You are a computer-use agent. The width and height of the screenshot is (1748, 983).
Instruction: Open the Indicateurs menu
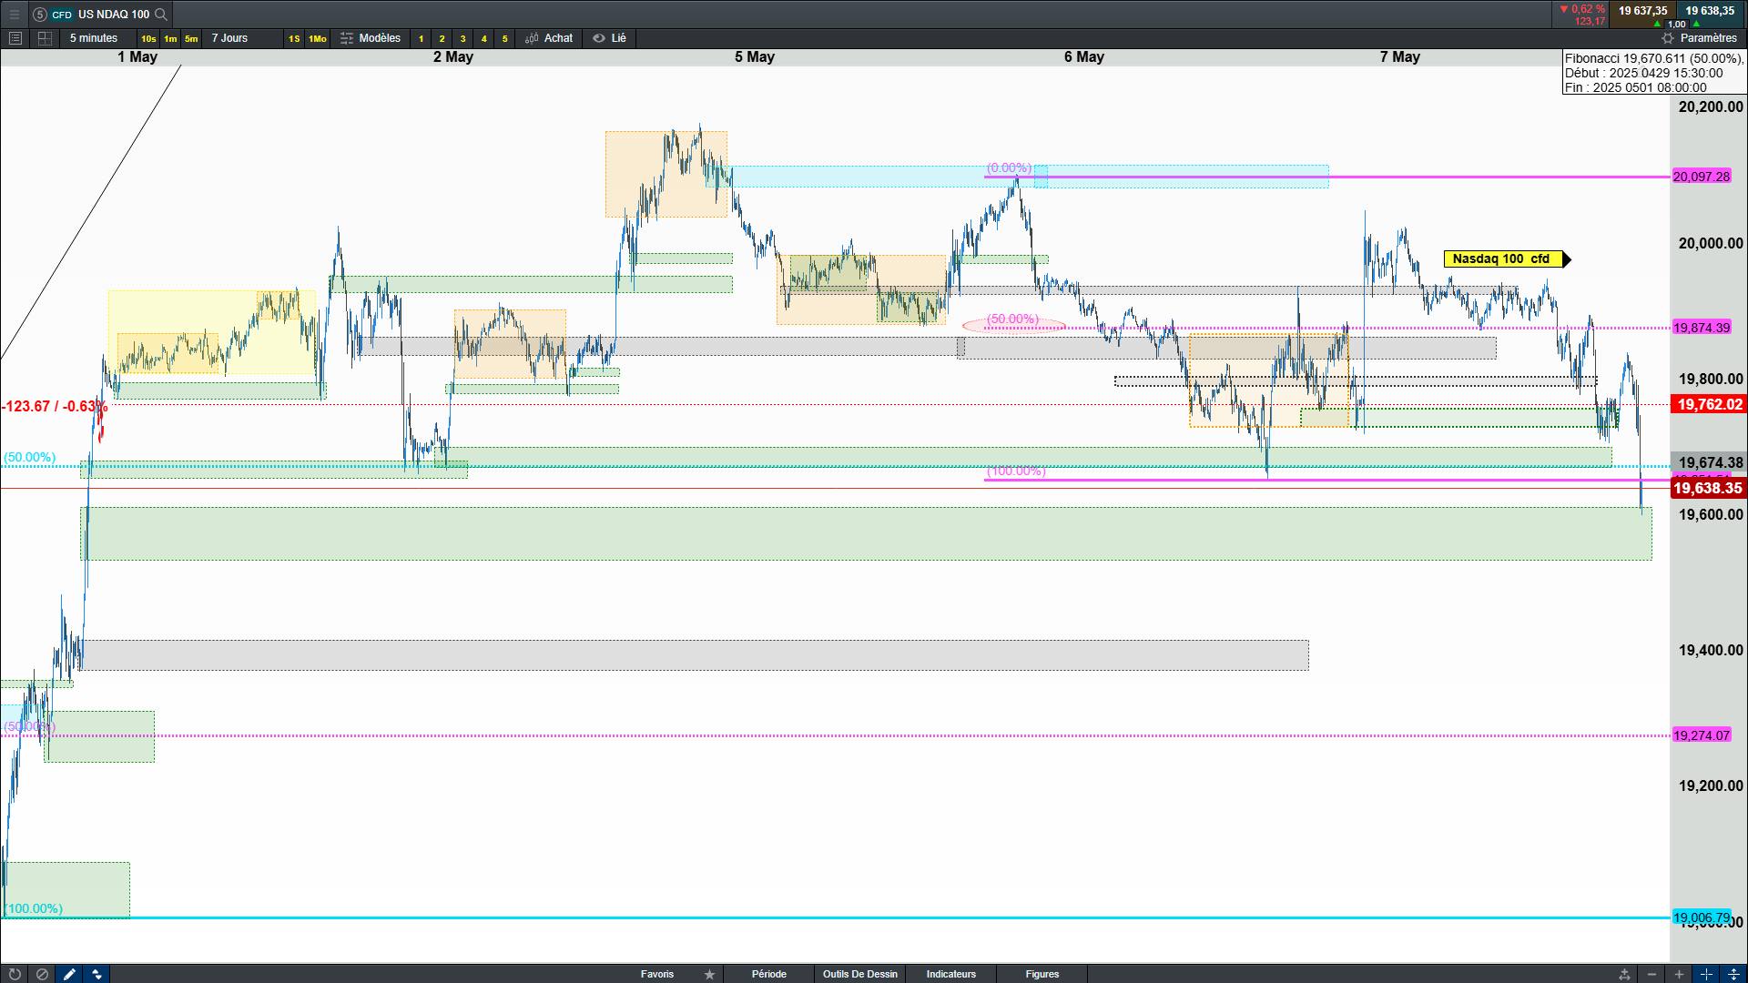[x=950, y=974]
